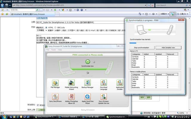Open Apple QuickTime Player

coord(87,99)
